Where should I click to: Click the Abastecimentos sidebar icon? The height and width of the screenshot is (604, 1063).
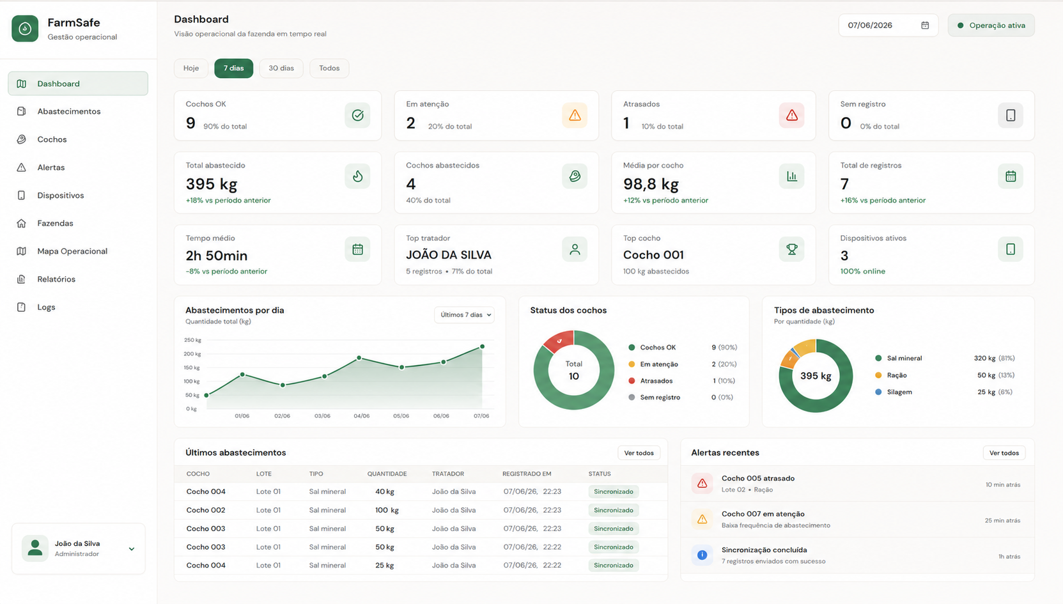(22, 111)
